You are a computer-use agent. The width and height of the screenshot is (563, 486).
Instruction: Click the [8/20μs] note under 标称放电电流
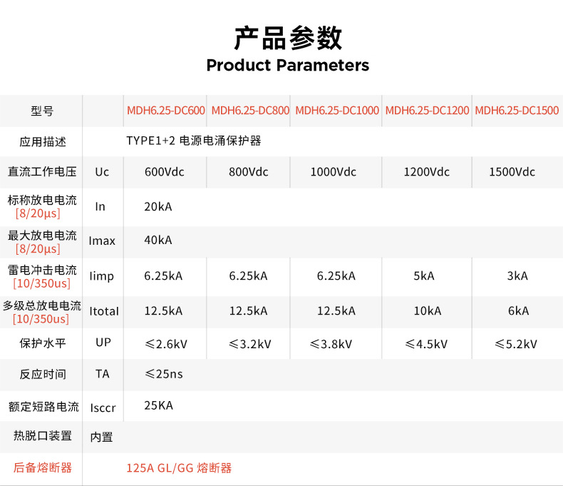pyautogui.click(x=38, y=213)
